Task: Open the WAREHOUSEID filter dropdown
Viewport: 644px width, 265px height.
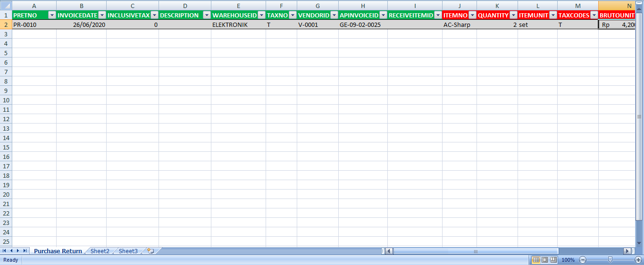Action: click(x=261, y=15)
